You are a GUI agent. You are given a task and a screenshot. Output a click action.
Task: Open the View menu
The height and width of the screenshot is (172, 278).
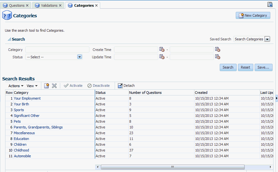click(x=32, y=86)
